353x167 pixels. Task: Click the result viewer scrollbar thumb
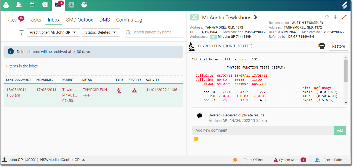346,71
